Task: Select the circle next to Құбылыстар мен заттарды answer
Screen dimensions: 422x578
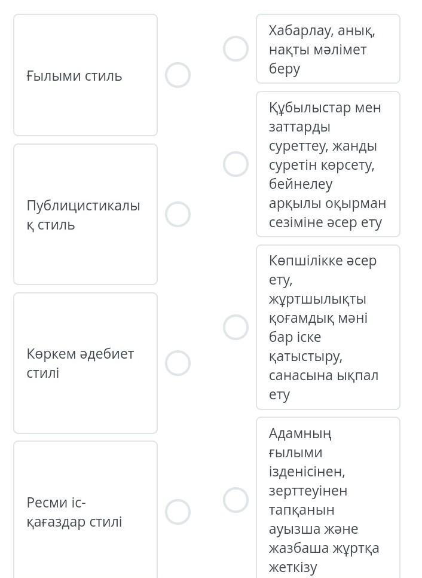Action: pyautogui.click(x=236, y=164)
